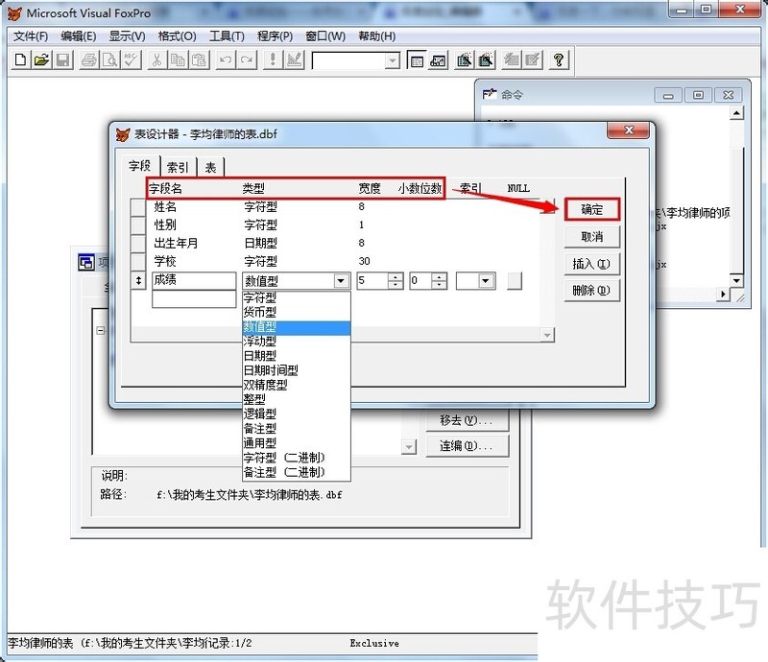Collapse the tree node in project manager
Viewport: 768px width, 662px height.
pyautogui.click(x=101, y=330)
